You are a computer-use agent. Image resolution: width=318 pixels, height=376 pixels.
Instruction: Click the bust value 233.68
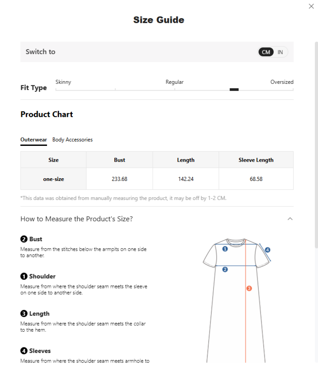point(120,179)
